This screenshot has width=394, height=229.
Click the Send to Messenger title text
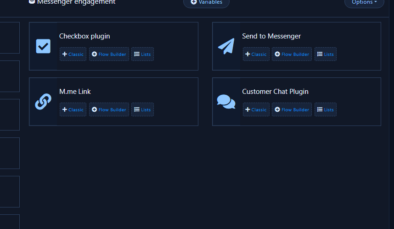pyautogui.click(x=271, y=36)
